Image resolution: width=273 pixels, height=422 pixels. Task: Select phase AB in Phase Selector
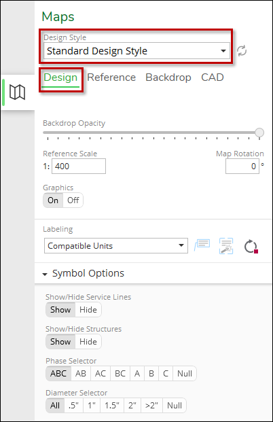[x=81, y=374]
